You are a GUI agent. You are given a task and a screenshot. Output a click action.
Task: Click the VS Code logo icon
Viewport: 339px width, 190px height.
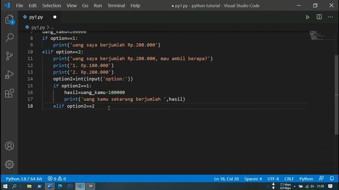7,5
